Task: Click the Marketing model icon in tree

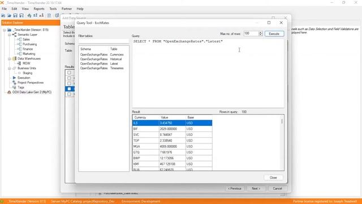Action: pyautogui.click(x=19, y=54)
